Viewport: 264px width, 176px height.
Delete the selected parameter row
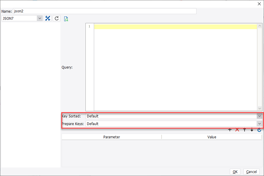pyautogui.click(x=237, y=129)
